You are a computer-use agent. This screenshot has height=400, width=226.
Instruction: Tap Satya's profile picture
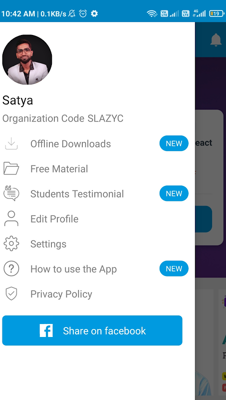coord(27,59)
